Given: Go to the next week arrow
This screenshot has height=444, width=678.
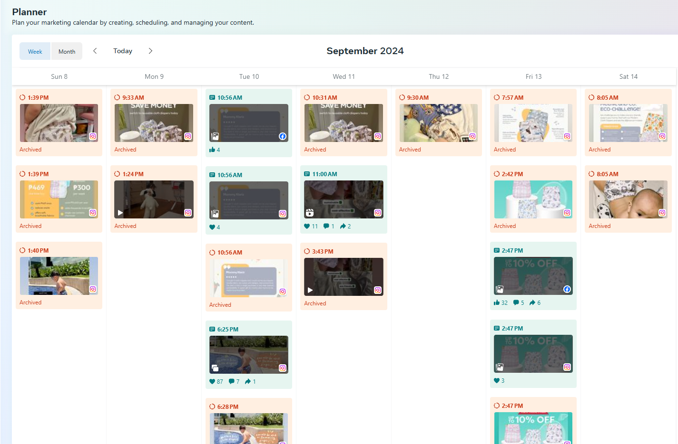Looking at the screenshot, I should [x=150, y=51].
